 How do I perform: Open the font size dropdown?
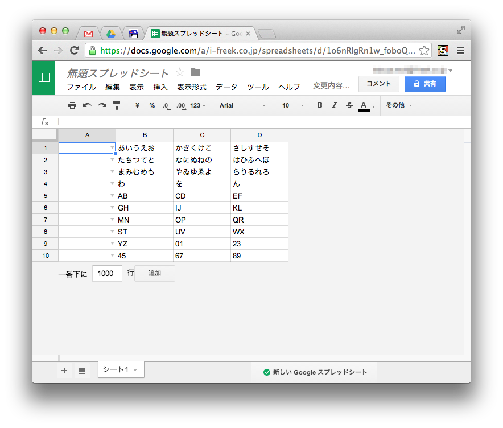[x=290, y=105]
